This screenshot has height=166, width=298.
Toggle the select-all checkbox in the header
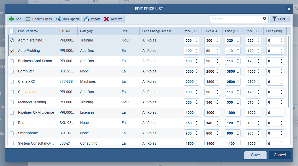tap(11, 31)
